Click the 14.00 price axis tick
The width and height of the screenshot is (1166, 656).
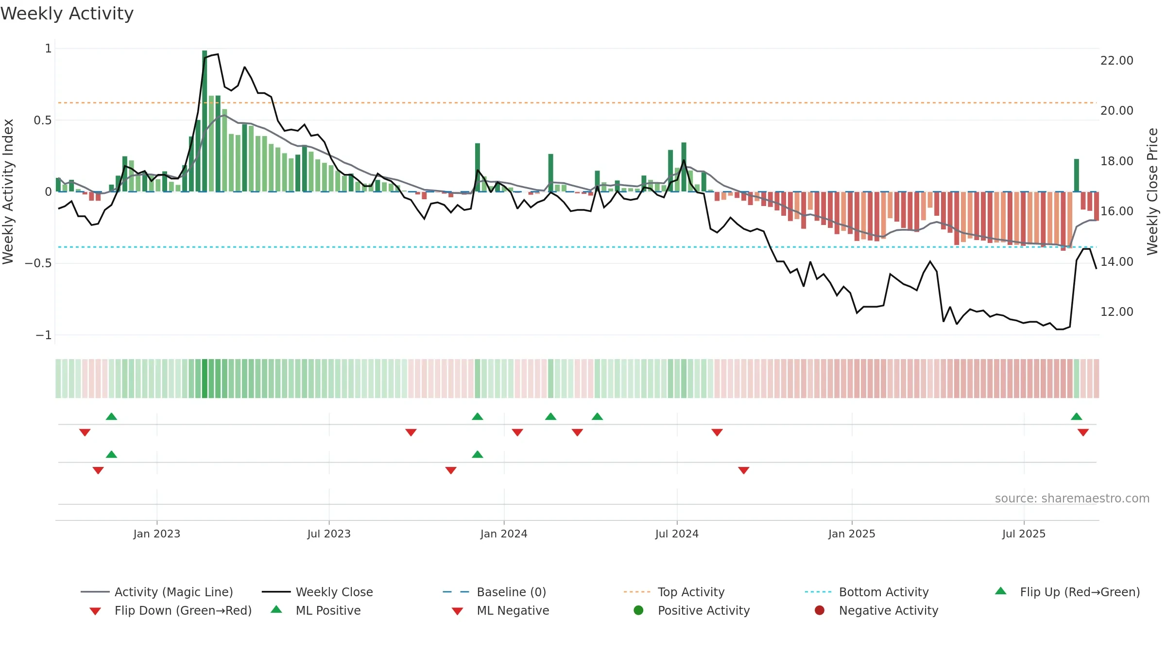pyautogui.click(x=1116, y=262)
